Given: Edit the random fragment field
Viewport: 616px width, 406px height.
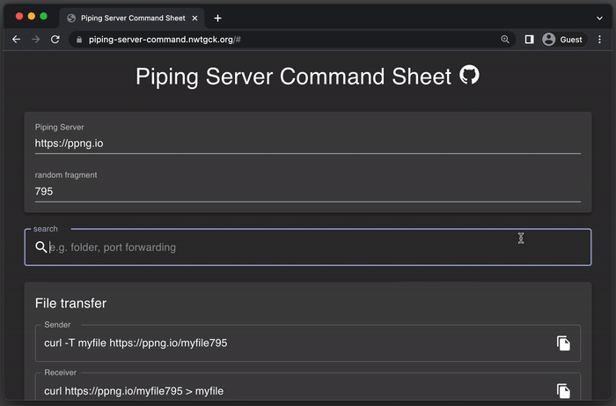Looking at the screenshot, I should click(307, 191).
